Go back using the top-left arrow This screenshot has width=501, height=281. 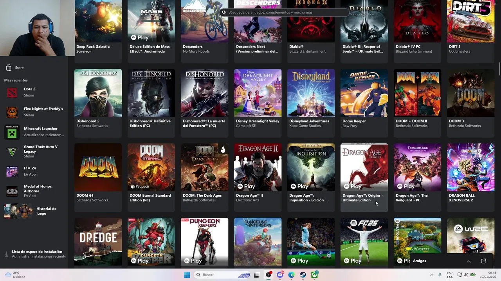[x=76, y=12]
